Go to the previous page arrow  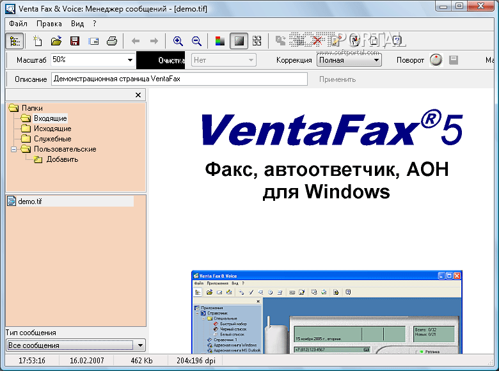(x=136, y=41)
